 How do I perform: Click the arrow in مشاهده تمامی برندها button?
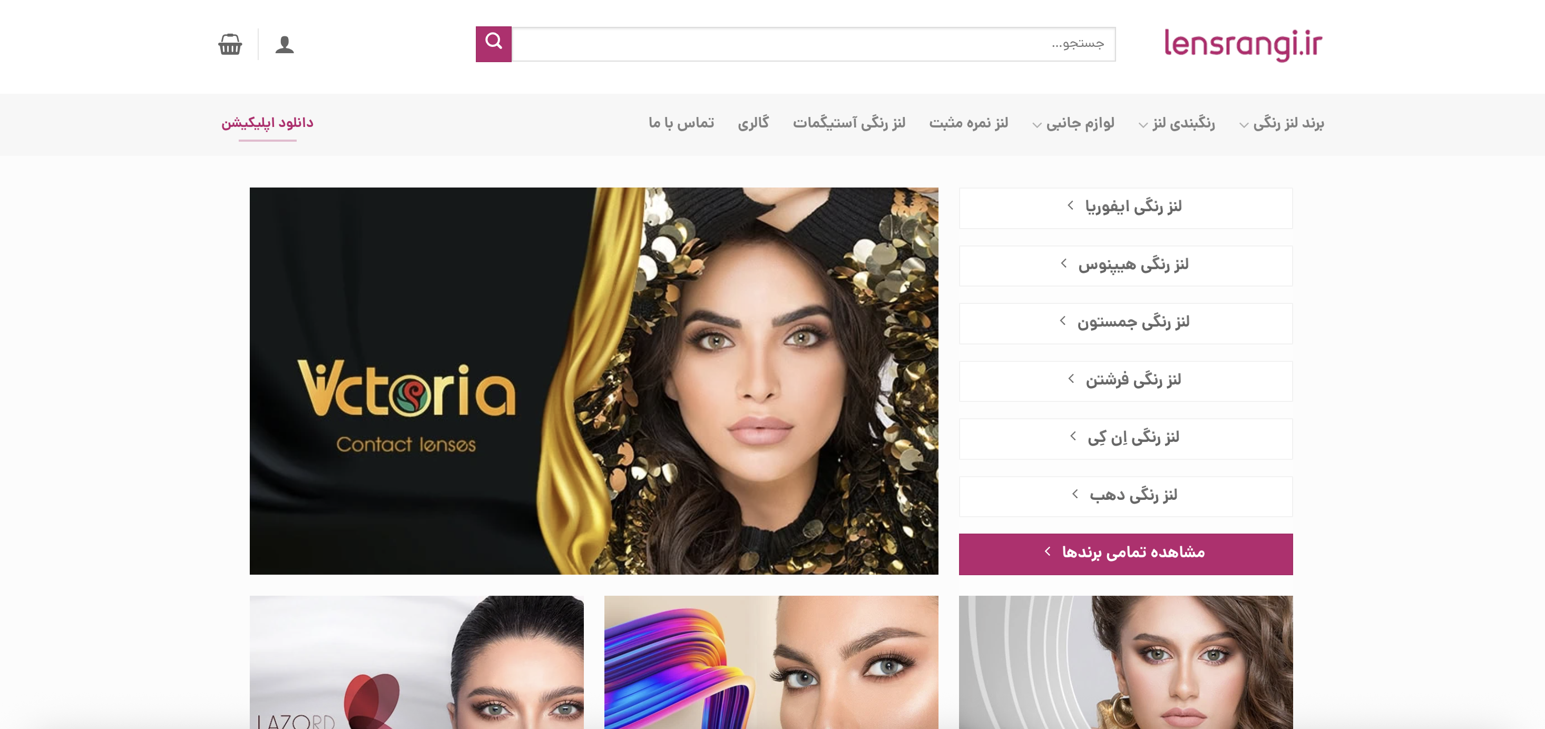(1048, 551)
